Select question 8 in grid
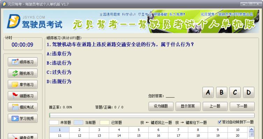This screenshot has width=263, height=139. tap(198, 130)
